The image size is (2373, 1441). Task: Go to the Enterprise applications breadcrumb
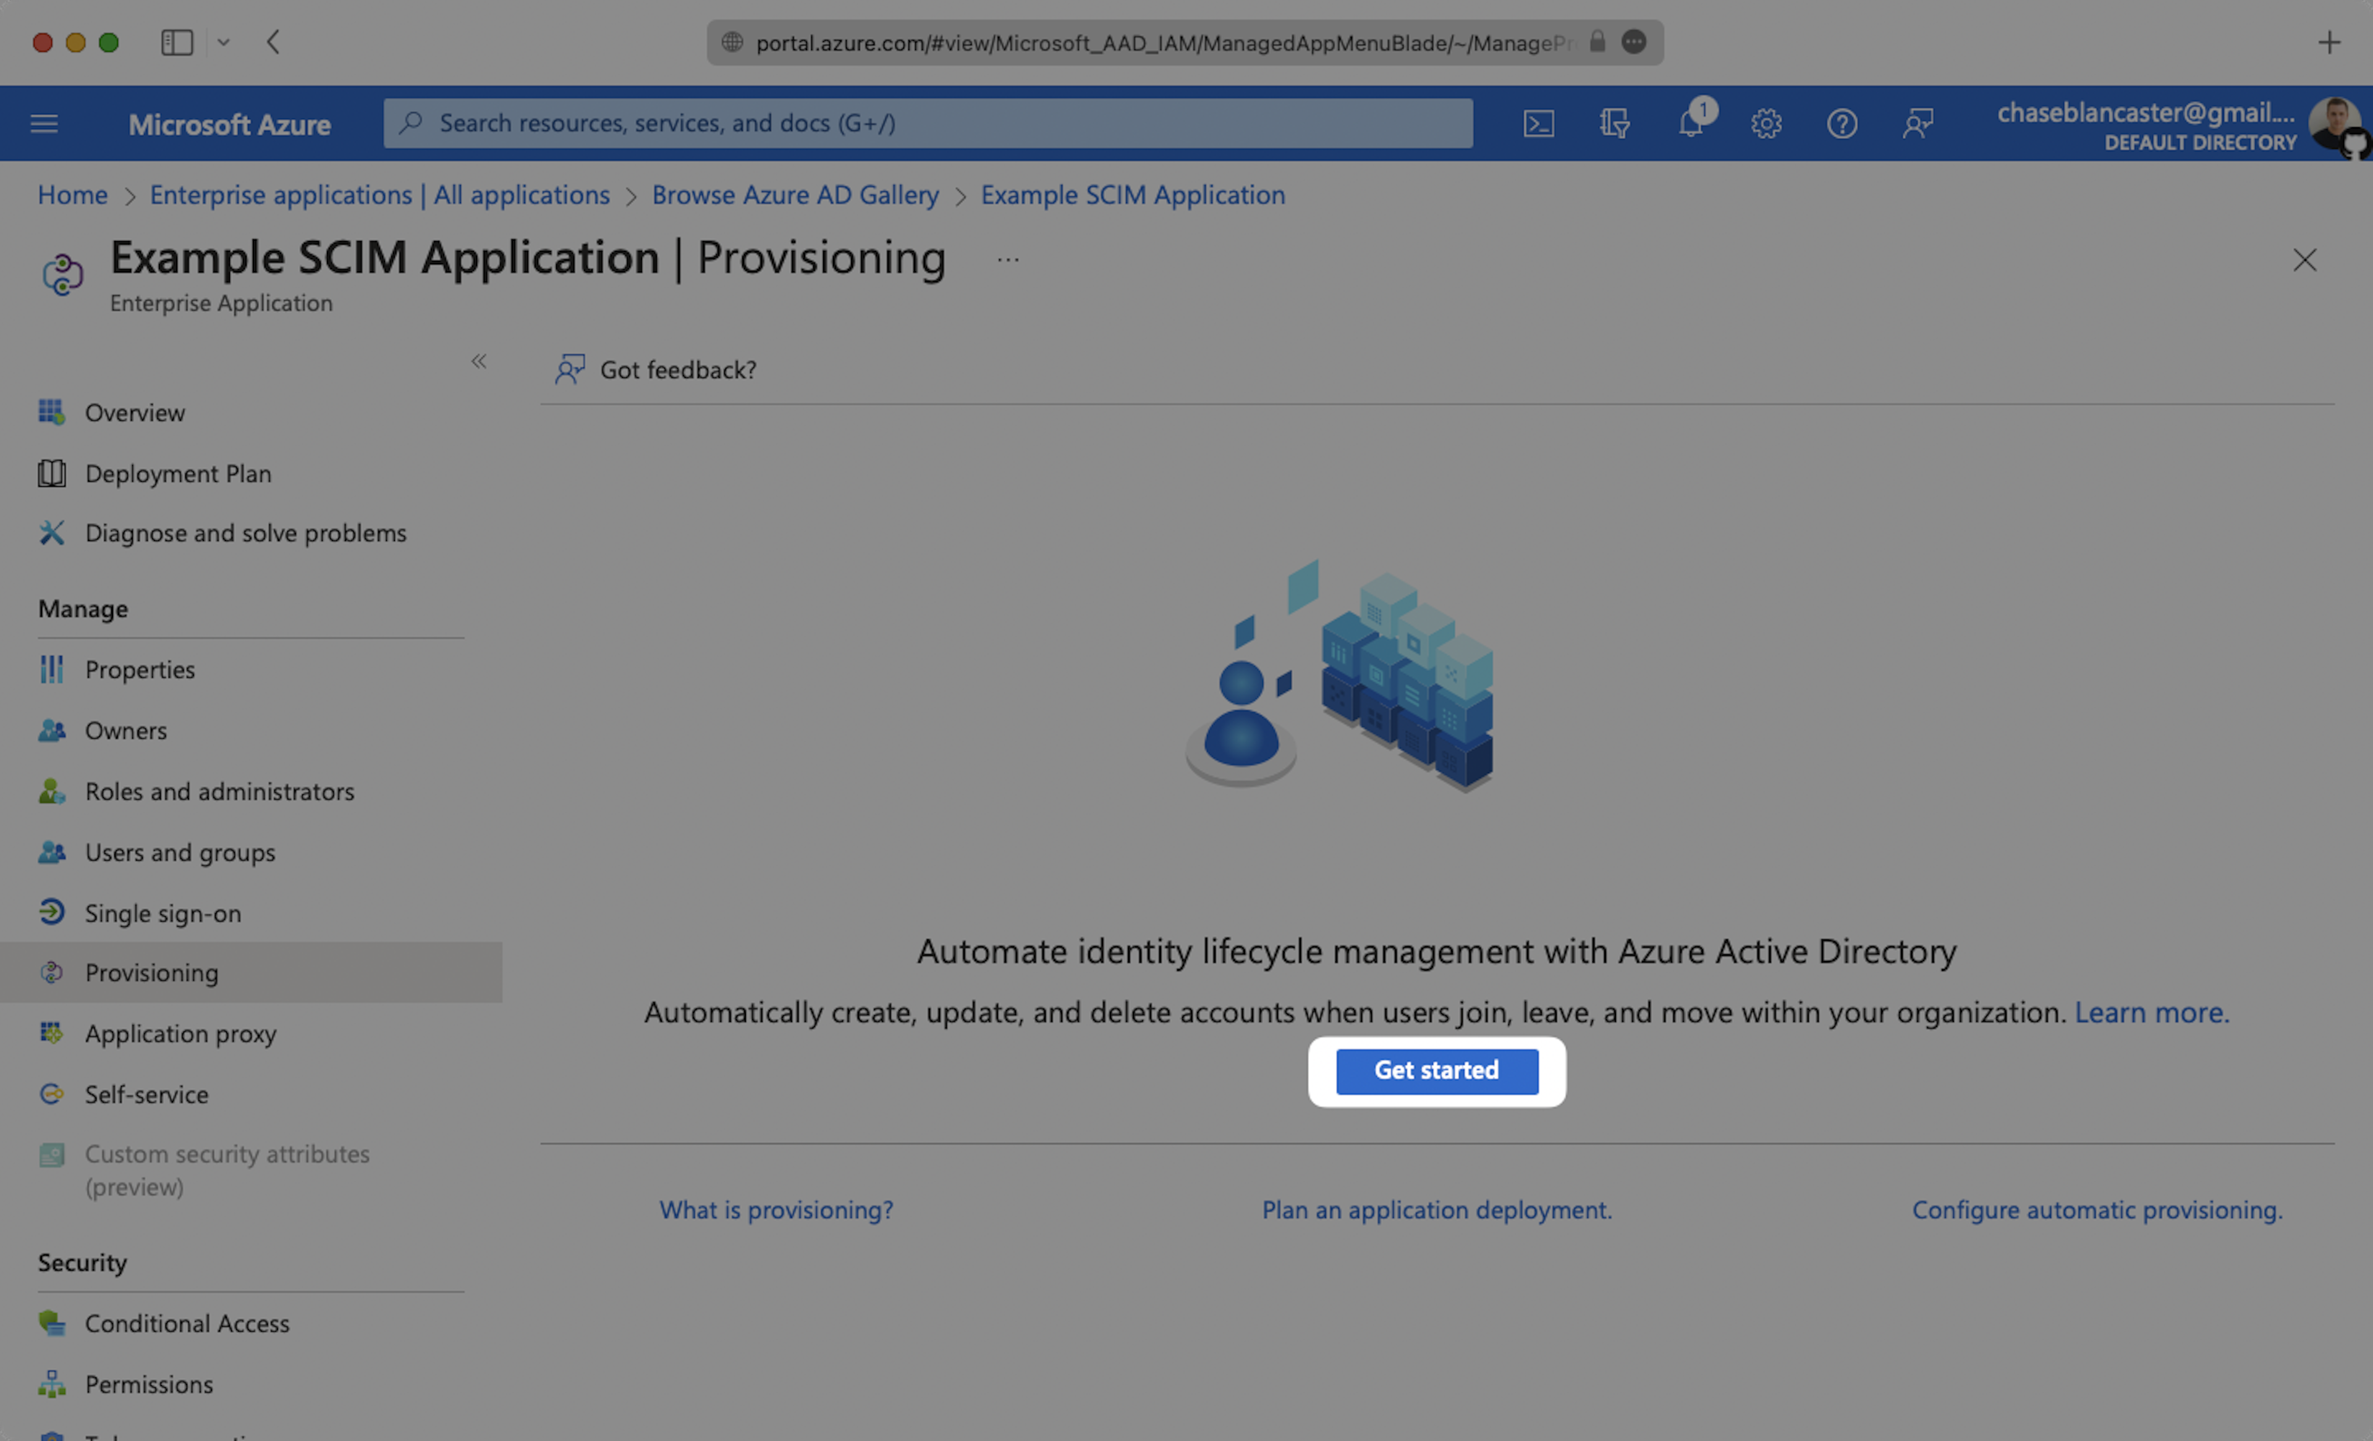click(379, 195)
